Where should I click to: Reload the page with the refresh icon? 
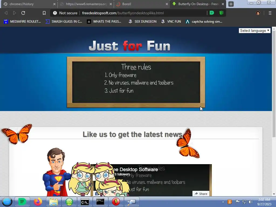(23, 13)
